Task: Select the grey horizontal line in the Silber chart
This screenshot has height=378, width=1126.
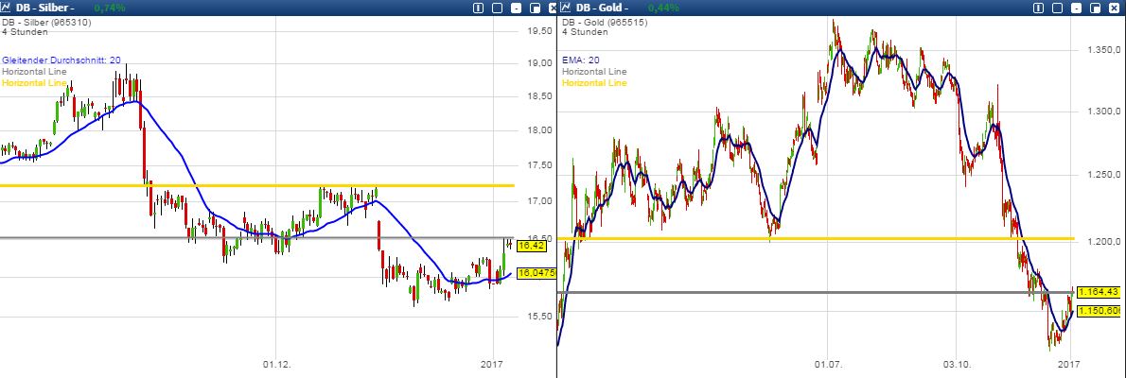Action: click(257, 238)
